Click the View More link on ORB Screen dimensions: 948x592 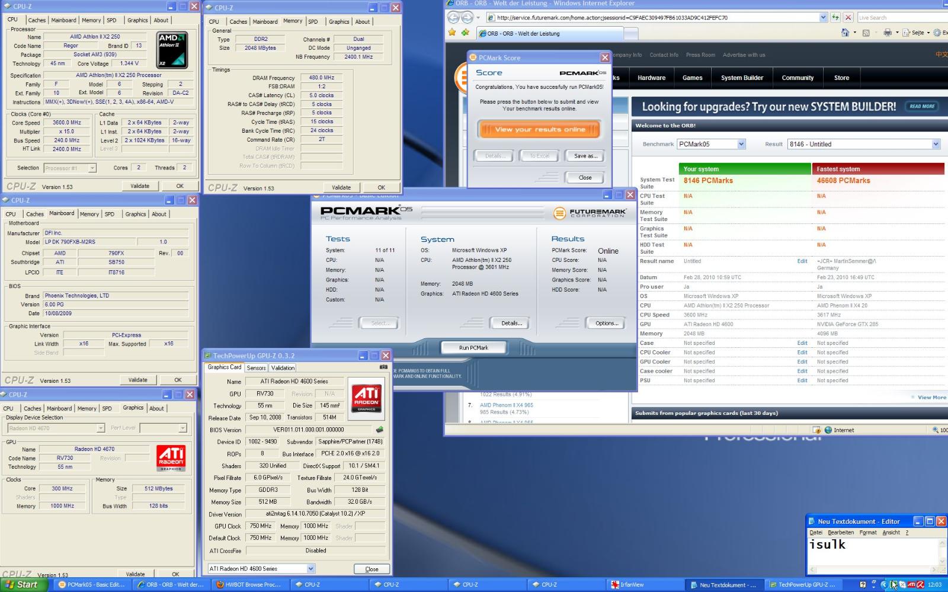[x=932, y=398]
